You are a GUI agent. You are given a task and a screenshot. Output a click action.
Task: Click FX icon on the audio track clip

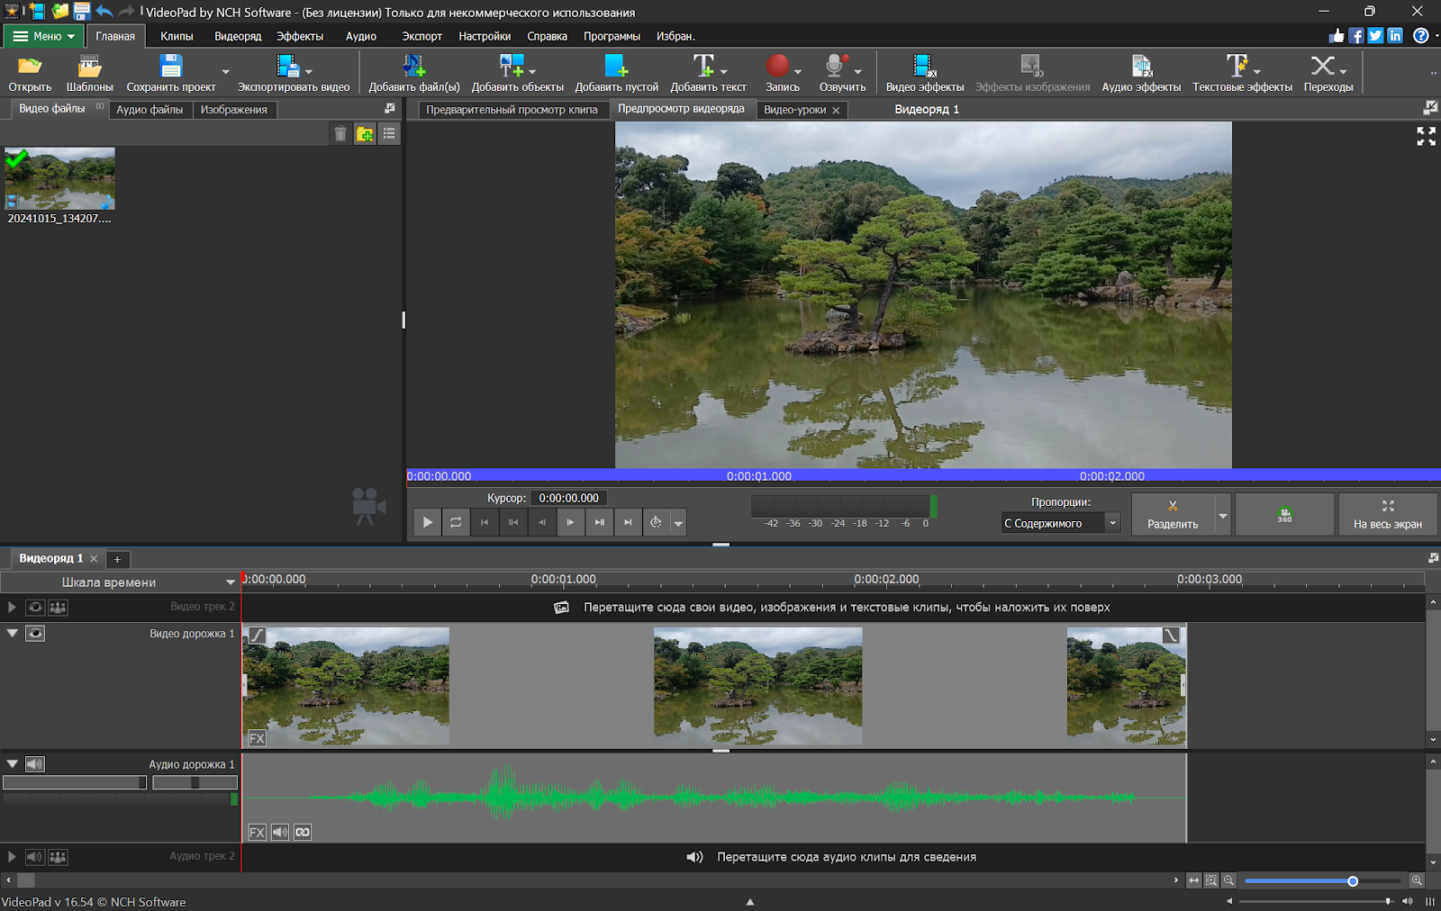pyautogui.click(x=257, y=832)
